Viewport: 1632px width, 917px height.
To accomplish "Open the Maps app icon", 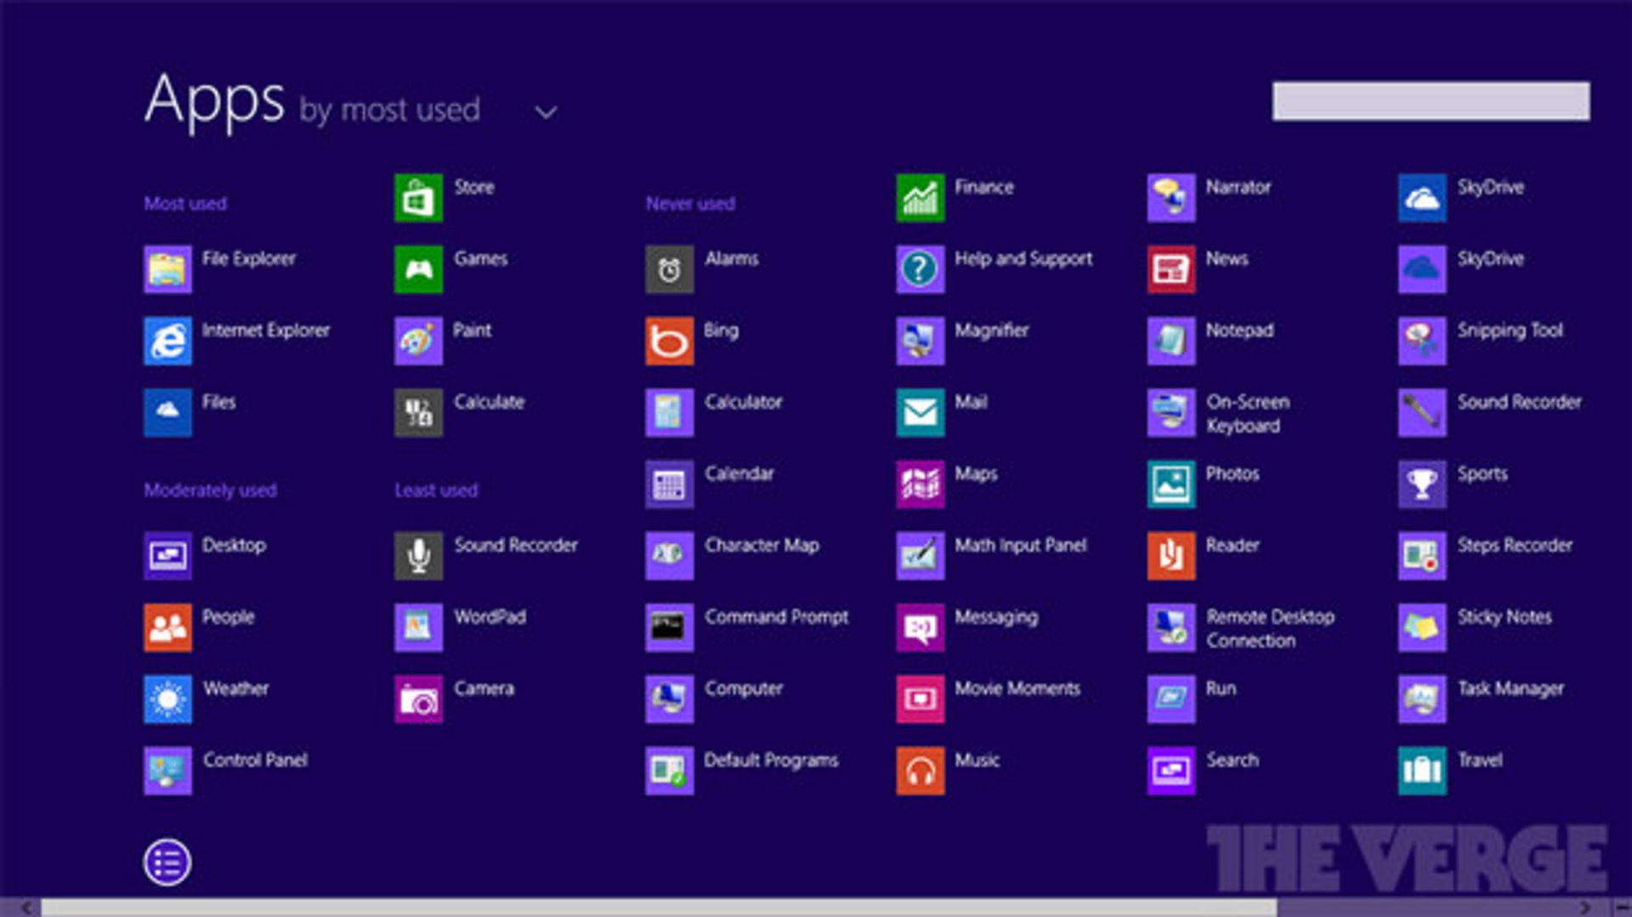I will tap(920, 484).
